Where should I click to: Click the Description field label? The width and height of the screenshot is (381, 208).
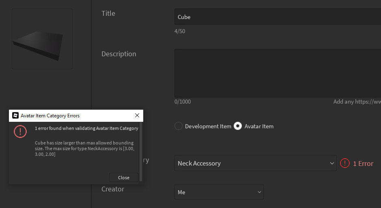(118, 54)
